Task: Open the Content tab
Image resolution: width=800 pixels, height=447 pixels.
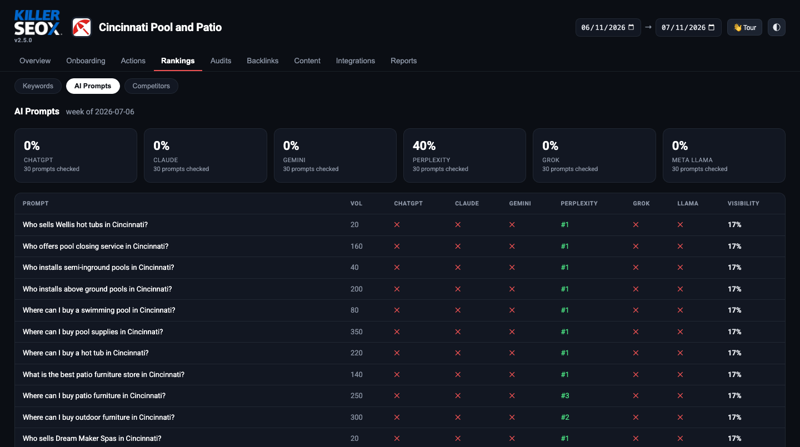Action: tap(307, 61)
